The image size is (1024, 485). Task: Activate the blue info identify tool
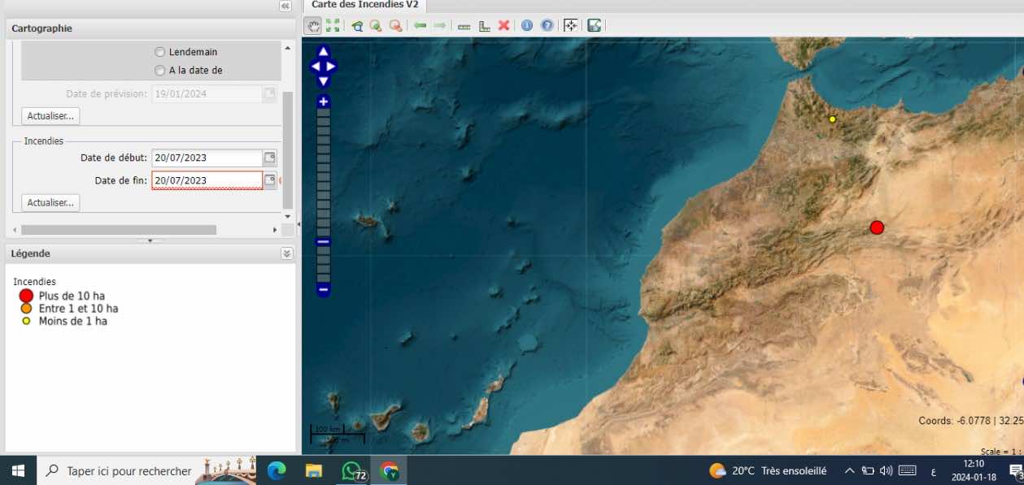527,26
